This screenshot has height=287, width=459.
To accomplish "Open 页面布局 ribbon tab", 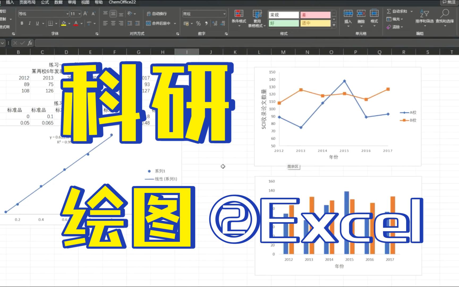I will point(27,2).
